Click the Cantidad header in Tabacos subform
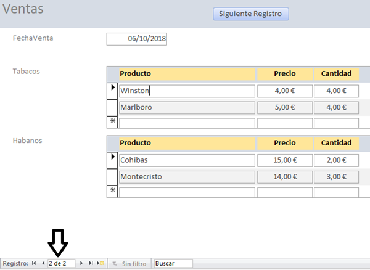 tap(336, 74)
